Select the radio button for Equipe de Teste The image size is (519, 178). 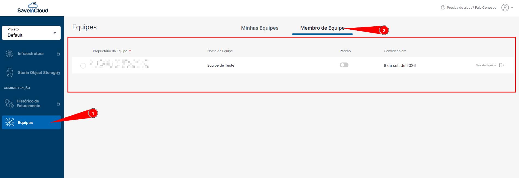[83, 65]
